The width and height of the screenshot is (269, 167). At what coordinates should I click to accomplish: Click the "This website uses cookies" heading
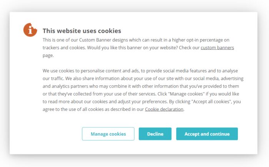pyautogui.click(x=81, y=31)
